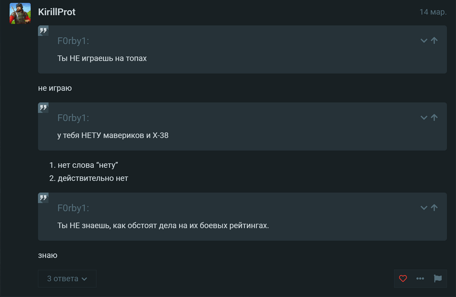Open F0rby1 name in third quote

[73, 208]
